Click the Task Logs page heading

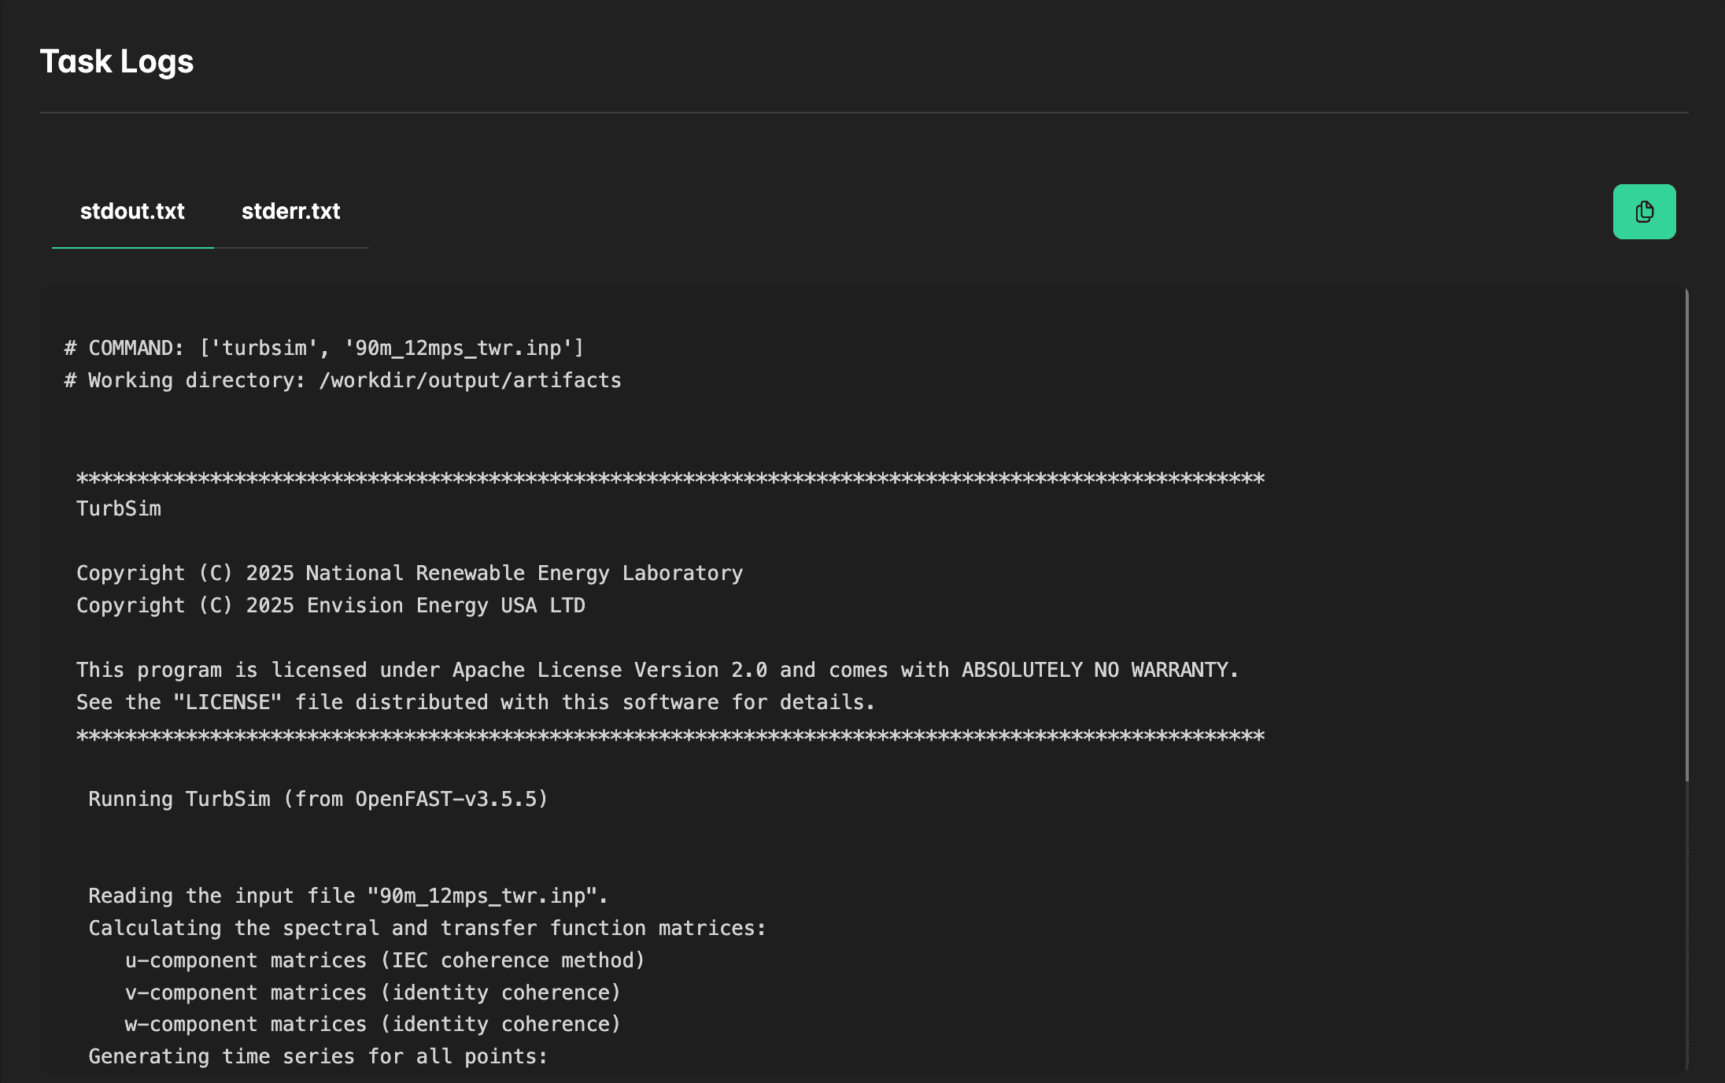116,61
